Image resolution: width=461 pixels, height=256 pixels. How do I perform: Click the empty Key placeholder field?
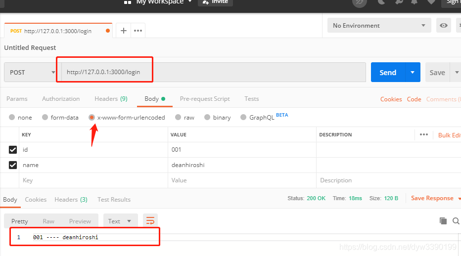pyautogui.click(x=93, y=180)
